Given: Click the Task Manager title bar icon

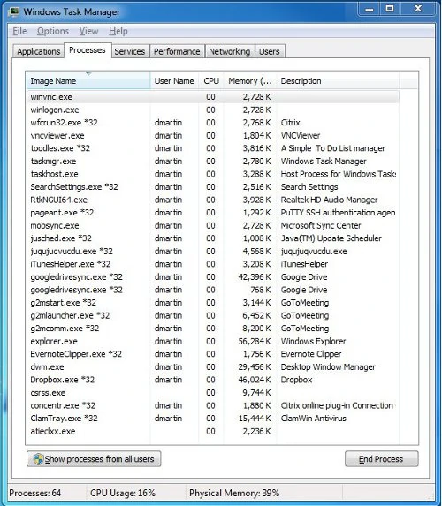Looking at the screenshot, I should 13,12.
